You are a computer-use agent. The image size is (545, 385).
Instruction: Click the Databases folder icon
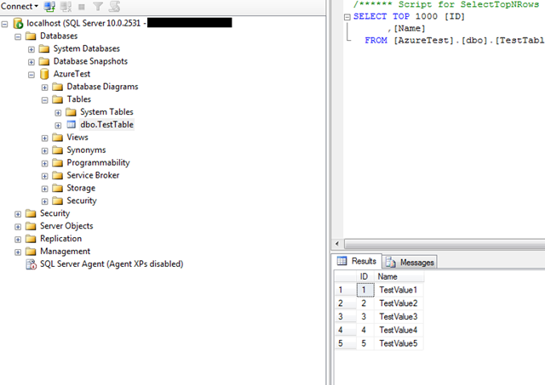pyautogui.click(x=31, y=36)
